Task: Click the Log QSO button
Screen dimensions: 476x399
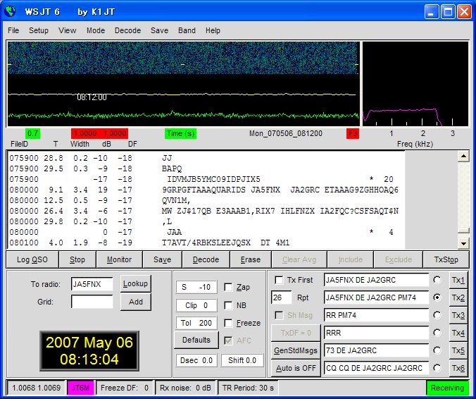Action: pyautogui.click(x=32, y=260)
